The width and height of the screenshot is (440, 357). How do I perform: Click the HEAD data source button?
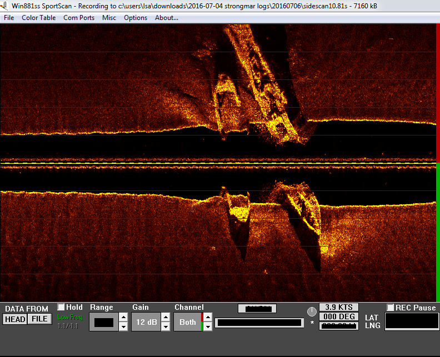point(15,319)
